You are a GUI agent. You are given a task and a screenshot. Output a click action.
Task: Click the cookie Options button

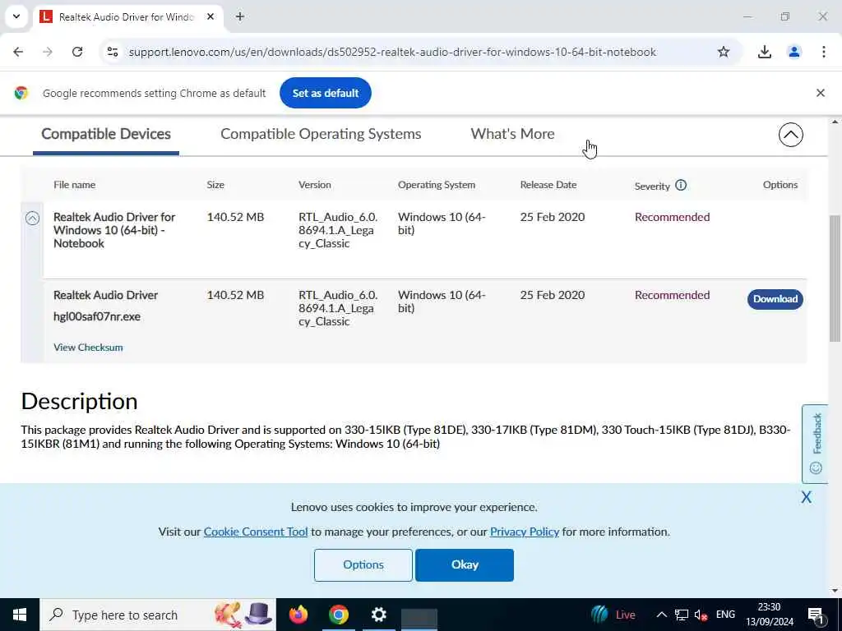coord(363,565)
